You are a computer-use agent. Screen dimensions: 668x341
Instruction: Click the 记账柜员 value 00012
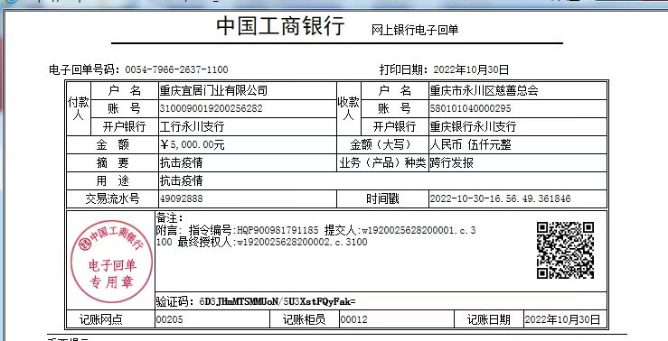pos(354,319)
